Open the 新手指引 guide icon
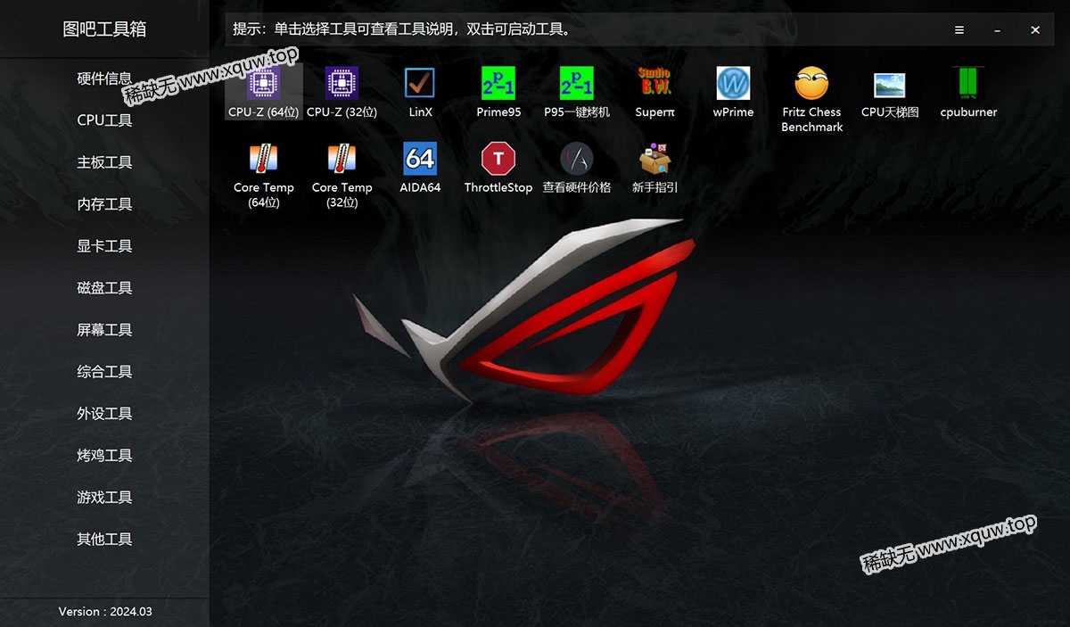Screen dimensions: 1070x627 [x=655, y=159]
